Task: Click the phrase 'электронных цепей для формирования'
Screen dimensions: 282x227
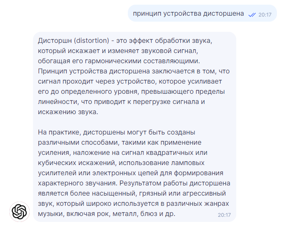Action: tap(158, 173)
